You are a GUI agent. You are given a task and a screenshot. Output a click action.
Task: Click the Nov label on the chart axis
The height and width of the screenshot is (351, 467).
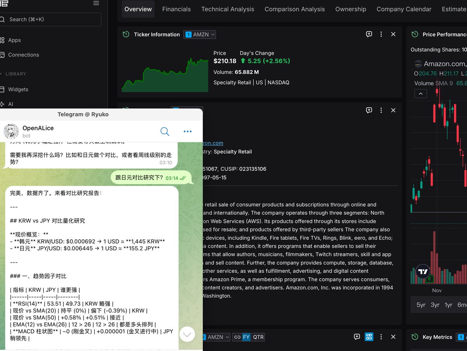(437, 290)
